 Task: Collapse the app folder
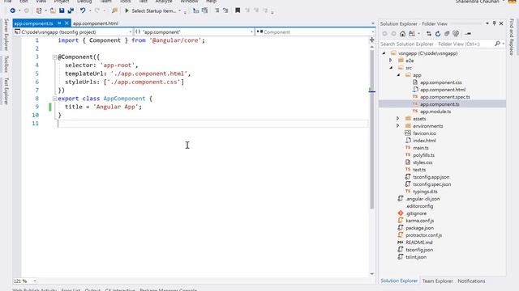point(398,75)
